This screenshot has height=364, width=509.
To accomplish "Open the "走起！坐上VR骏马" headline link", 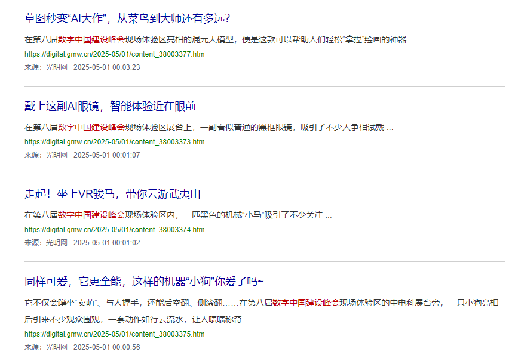I will click(x=112, y=194).
